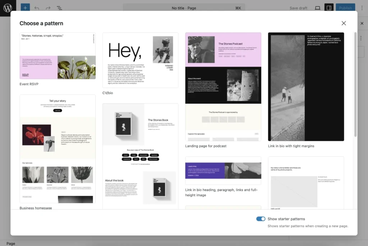This screenshot has height=246, width=368.
Task: Open the options three-dot menu
Action: point(362,8)
